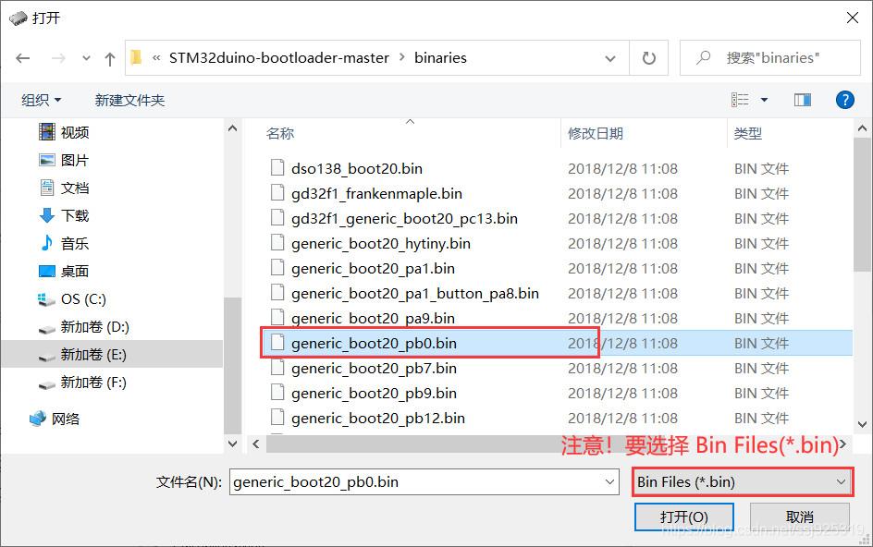Click the file icon of generic_boot20_pb7.bin
Viewport: 873px width, 547px height.
click(277, 367)
